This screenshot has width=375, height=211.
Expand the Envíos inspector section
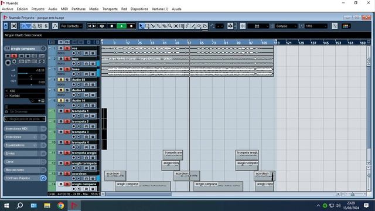point(25,154)
